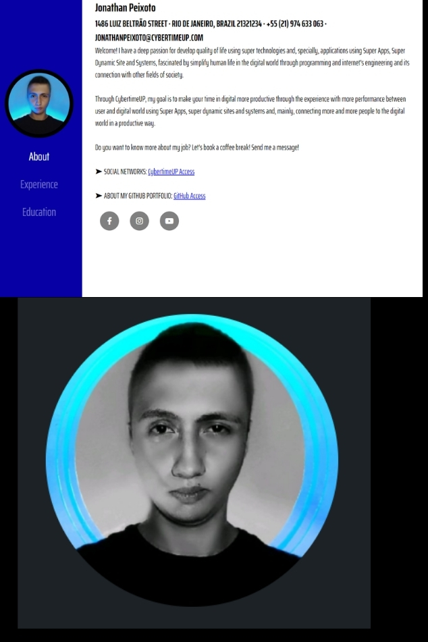Navigate to the Education section

(39, 212)
